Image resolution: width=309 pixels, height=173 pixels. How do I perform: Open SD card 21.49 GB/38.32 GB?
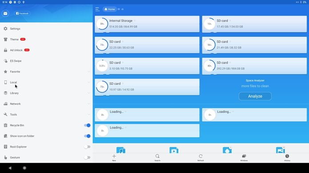254,45
